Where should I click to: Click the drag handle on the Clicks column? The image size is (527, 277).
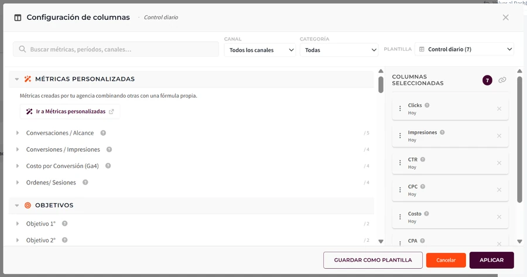(400, 108)
